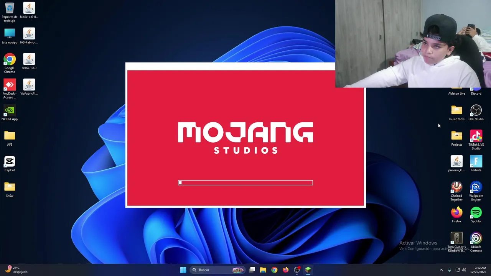Image resolution: width=491 pixels, height=276 pixels.
Task: Open the weather widget showing 27°C
Action: click(x=17, y=270)
